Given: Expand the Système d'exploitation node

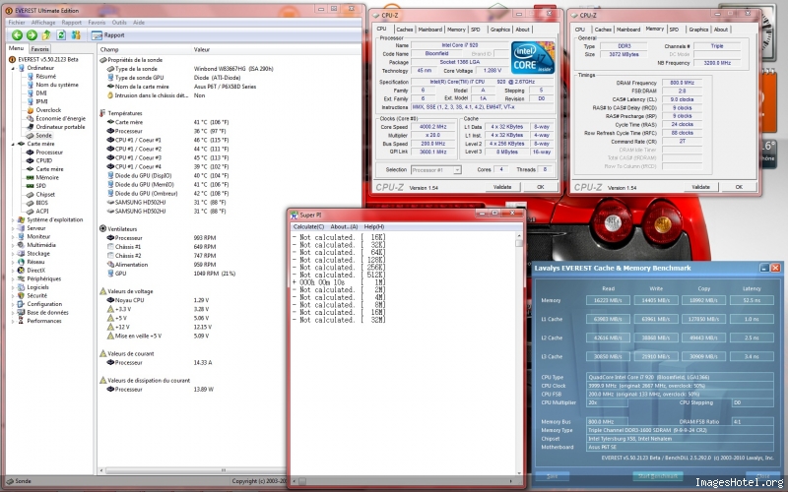Looking at the screenshot, I should point(13,219).
